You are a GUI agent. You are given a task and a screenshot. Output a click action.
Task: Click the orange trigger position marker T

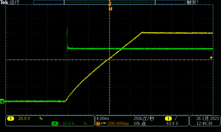tap(110, 9)
